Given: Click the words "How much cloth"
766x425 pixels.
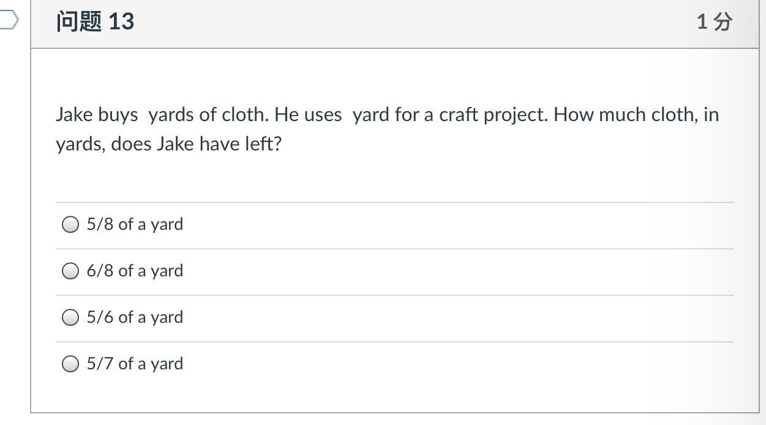Looking at the screenshot, I should (625, 115).
